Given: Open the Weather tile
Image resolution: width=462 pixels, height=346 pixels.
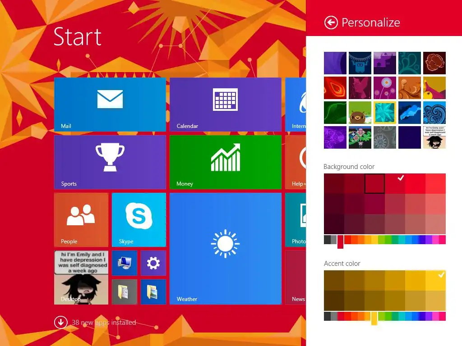Looking at the screenshot, I should point(226,249).
